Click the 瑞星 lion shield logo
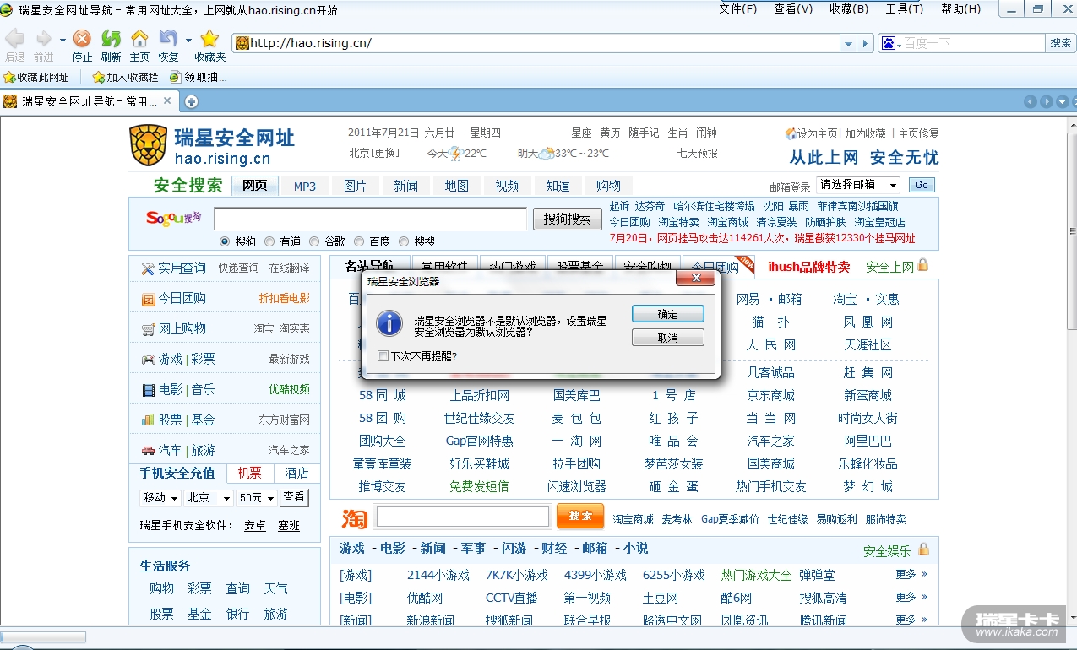 click(x=148, y=145)
